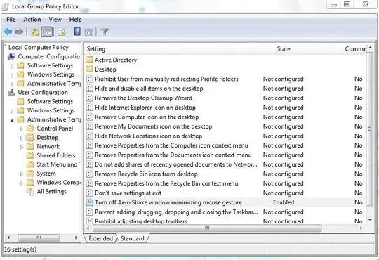379x260 pixels.
Task: Select Prohibit adjusting desktop toolbars setting
Action: point(141,221)
